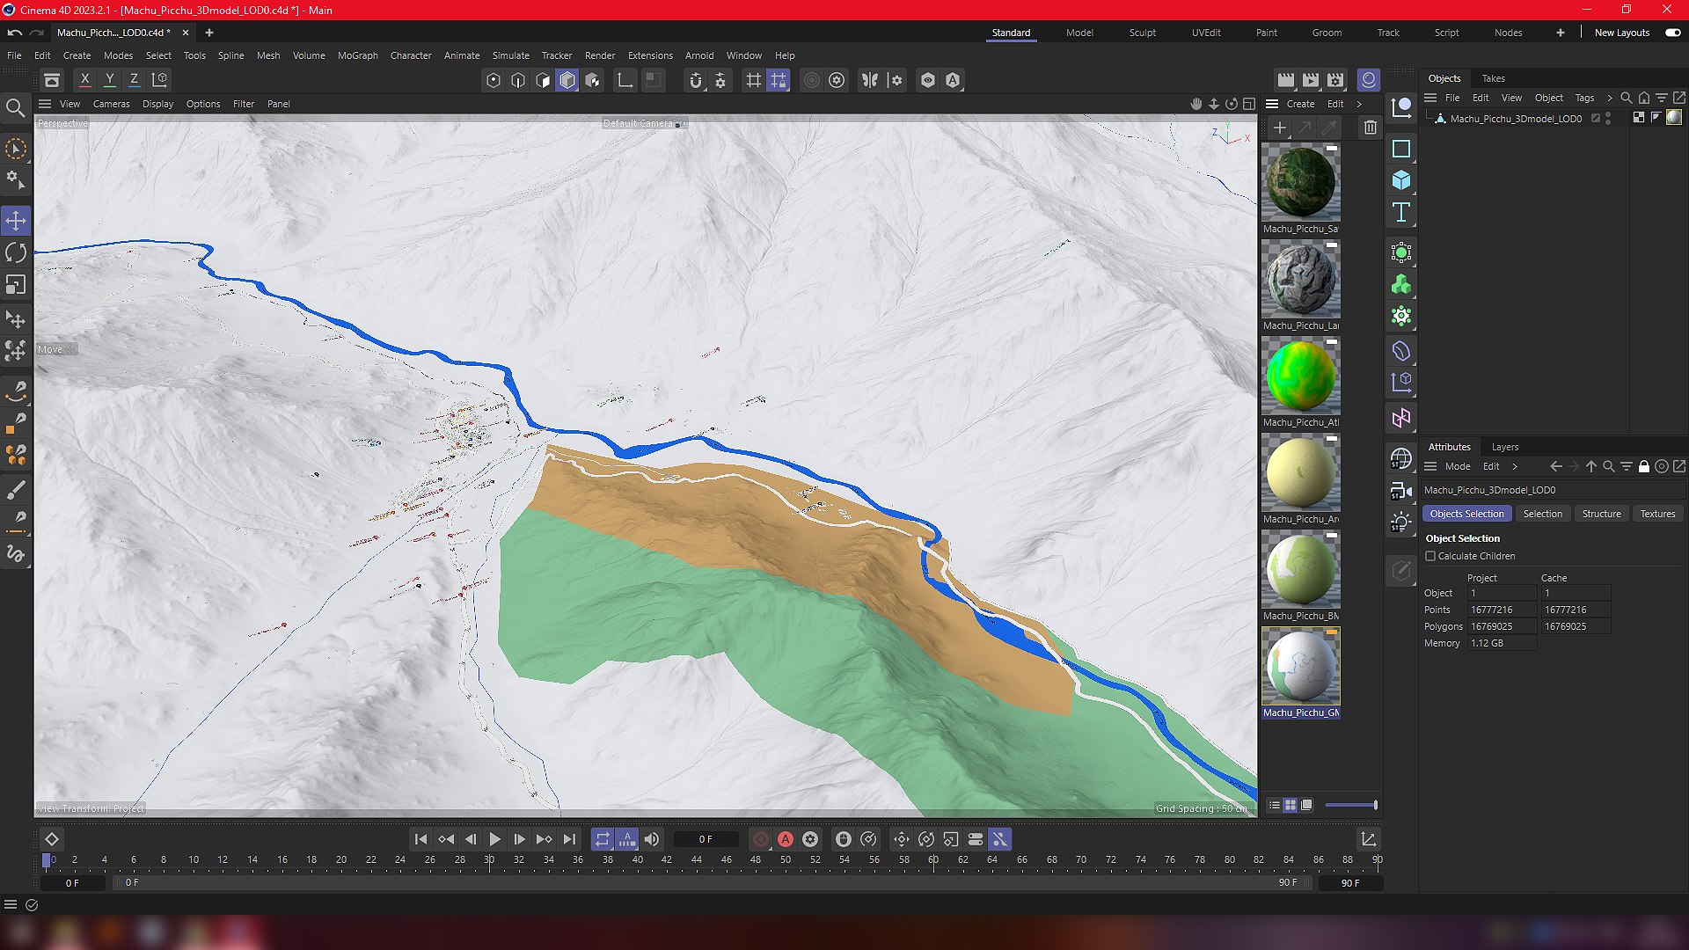This screenshot has height=950, width=1689.
Task: Open the Simulate menu
Action: [x=510, y=55]
